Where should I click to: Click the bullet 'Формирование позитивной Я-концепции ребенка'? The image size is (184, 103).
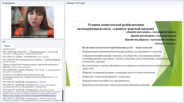(122, 51)
